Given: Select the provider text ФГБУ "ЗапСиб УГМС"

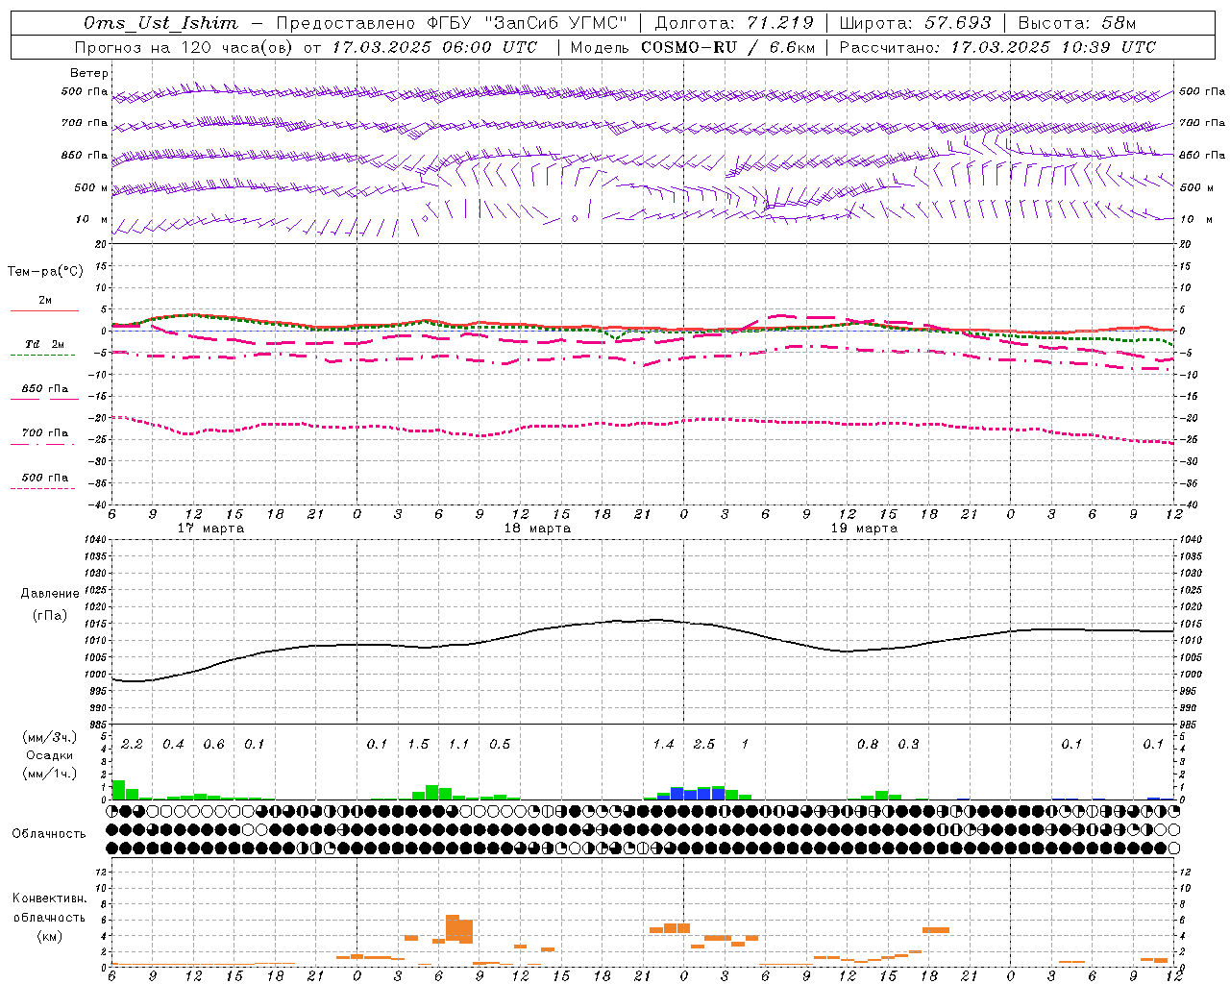Looking at the screenshot, I should point(528,23).
